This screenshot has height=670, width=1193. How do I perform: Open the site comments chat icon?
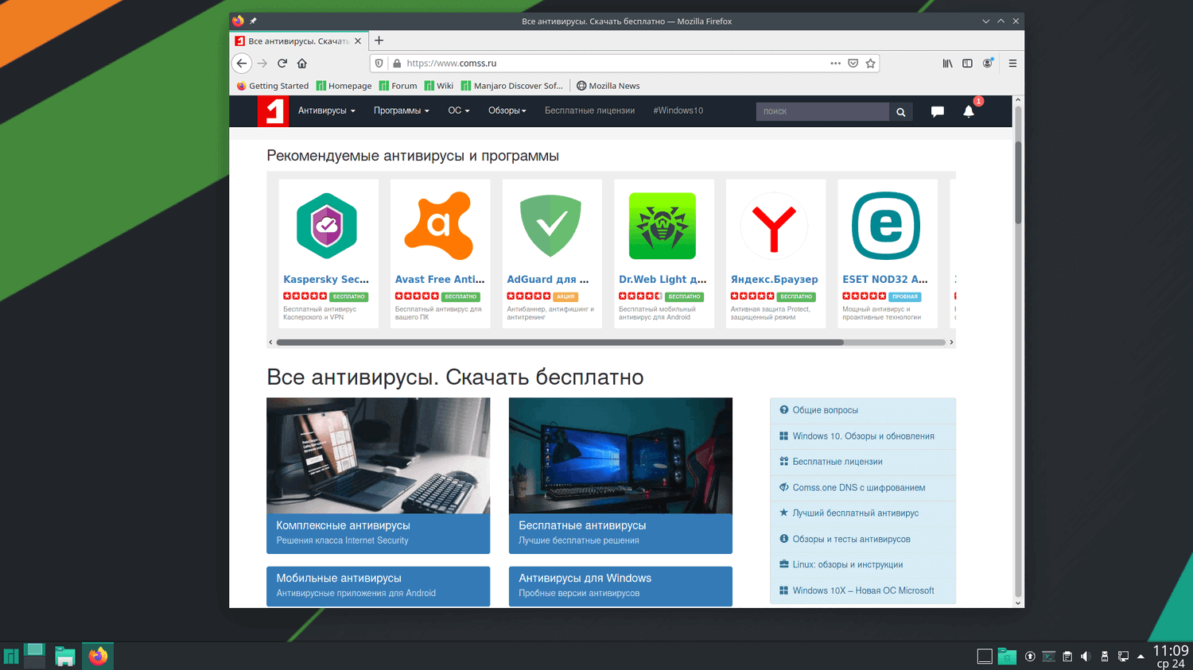pos(938,112)
